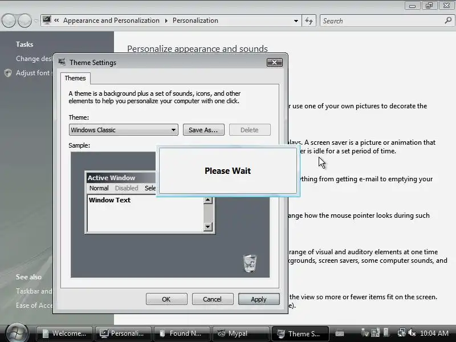Open the Found New Hardware taskbar button
The height and width of the screenshot is (342, 456).
(x=182, y=333)
